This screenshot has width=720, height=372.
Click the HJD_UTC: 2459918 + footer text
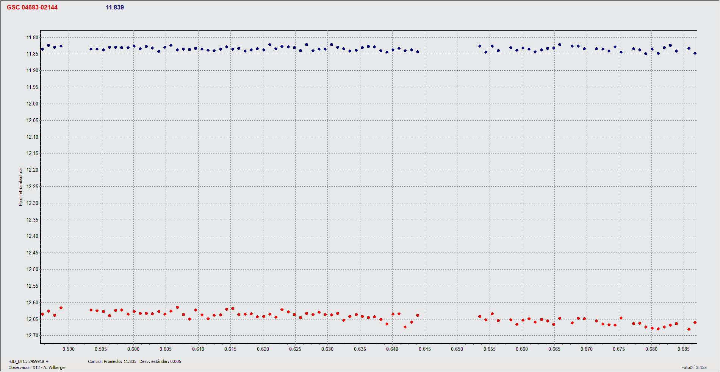[28, 361]
